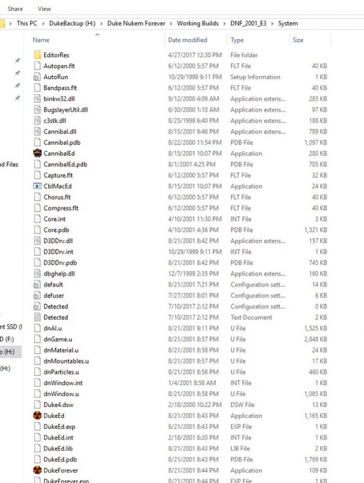Viewport: 364px width, 483px height.
Task: Click the Bandpass.flt file icon
Action: [x=37, y=88]
